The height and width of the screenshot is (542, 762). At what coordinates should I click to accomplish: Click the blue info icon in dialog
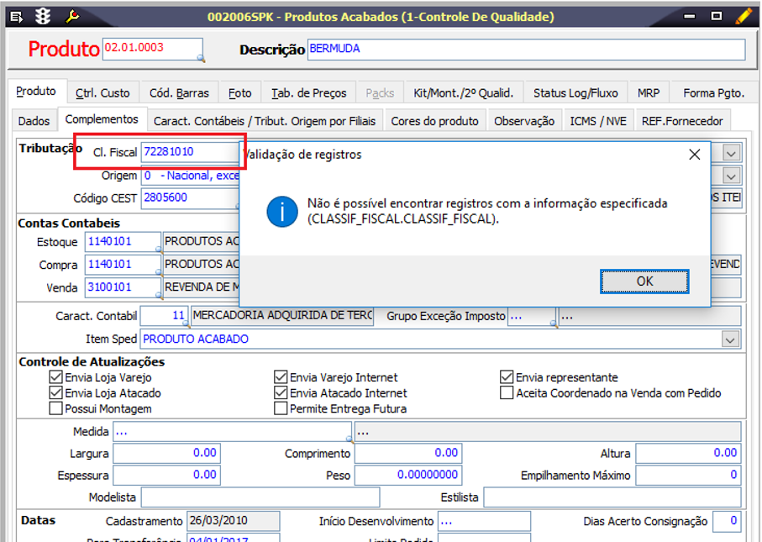click(x=281, y=211)
